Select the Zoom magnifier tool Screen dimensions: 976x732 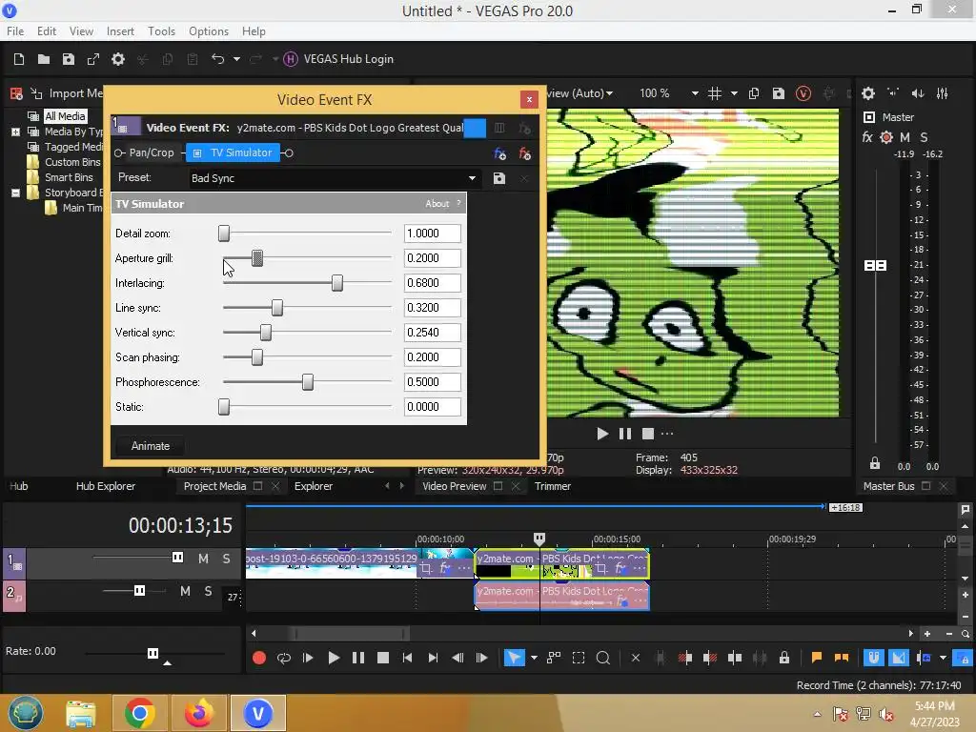602,658
